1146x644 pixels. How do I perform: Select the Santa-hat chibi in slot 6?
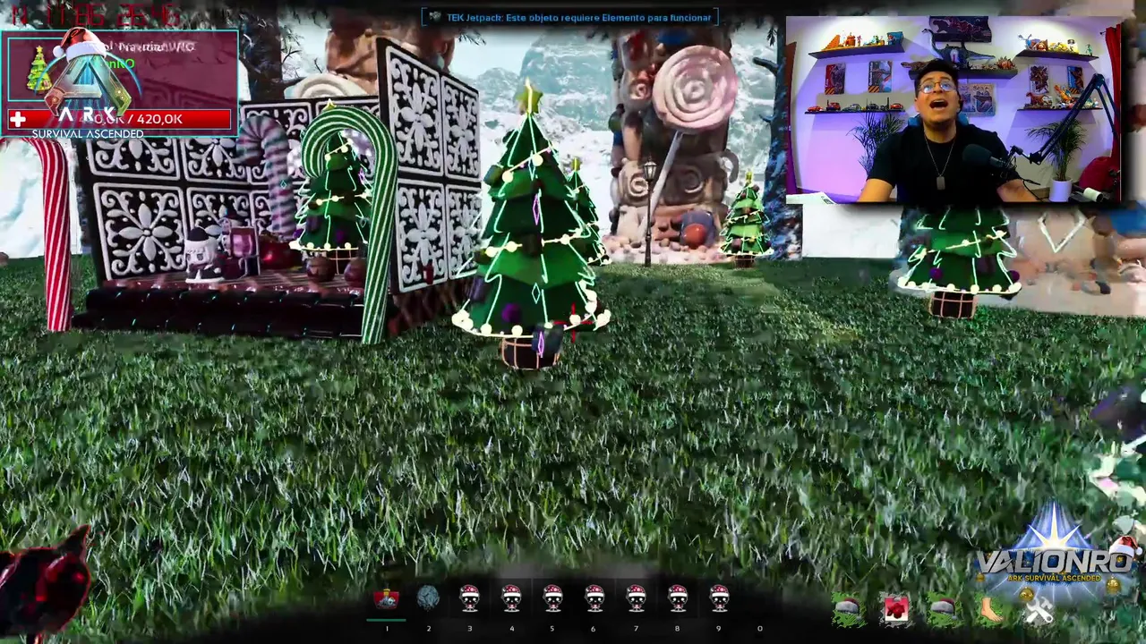click(594, 597)
